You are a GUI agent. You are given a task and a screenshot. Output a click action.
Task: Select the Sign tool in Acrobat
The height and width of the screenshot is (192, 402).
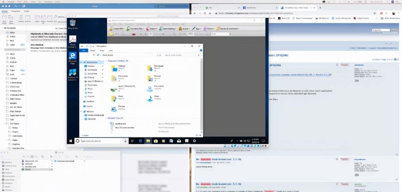[x=196, y=28]
